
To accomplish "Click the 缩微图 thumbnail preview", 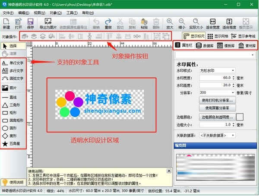I will coord(215,167).
